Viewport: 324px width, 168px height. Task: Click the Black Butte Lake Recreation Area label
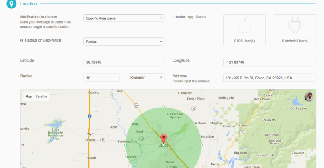coord(56,134)
